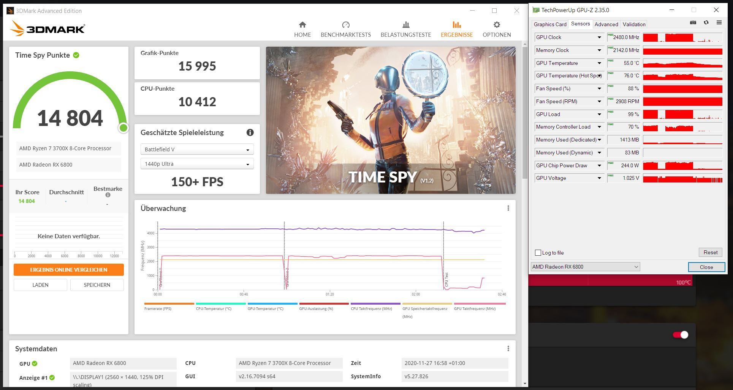
Task: Open the Battlefield V game dropdown
Action: point(197,149)
